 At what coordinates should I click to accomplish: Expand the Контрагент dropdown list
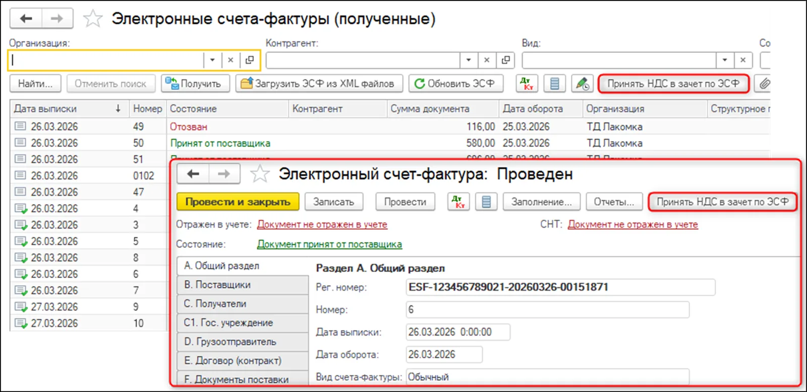pyautogui.click(x=469, y=60)
